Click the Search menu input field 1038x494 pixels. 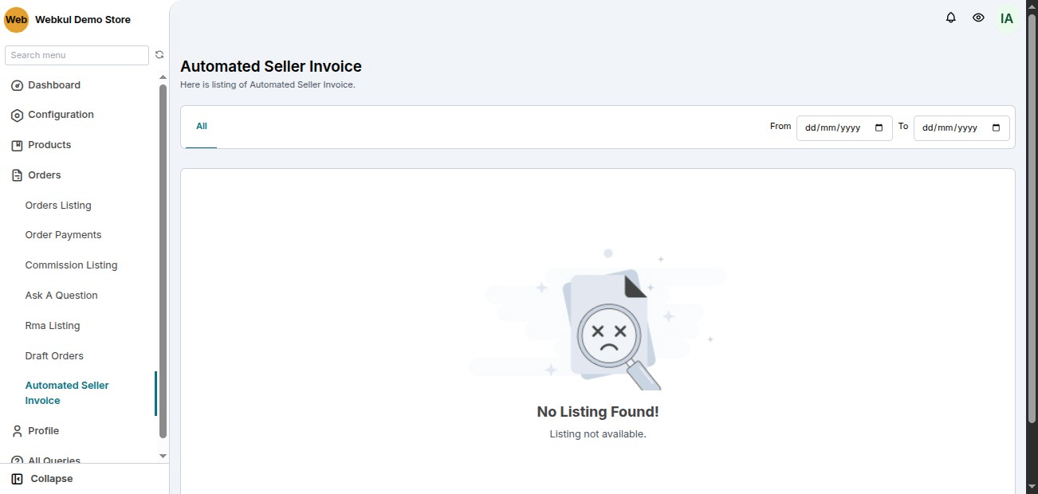pyautogui.click(x=77, y=55)
